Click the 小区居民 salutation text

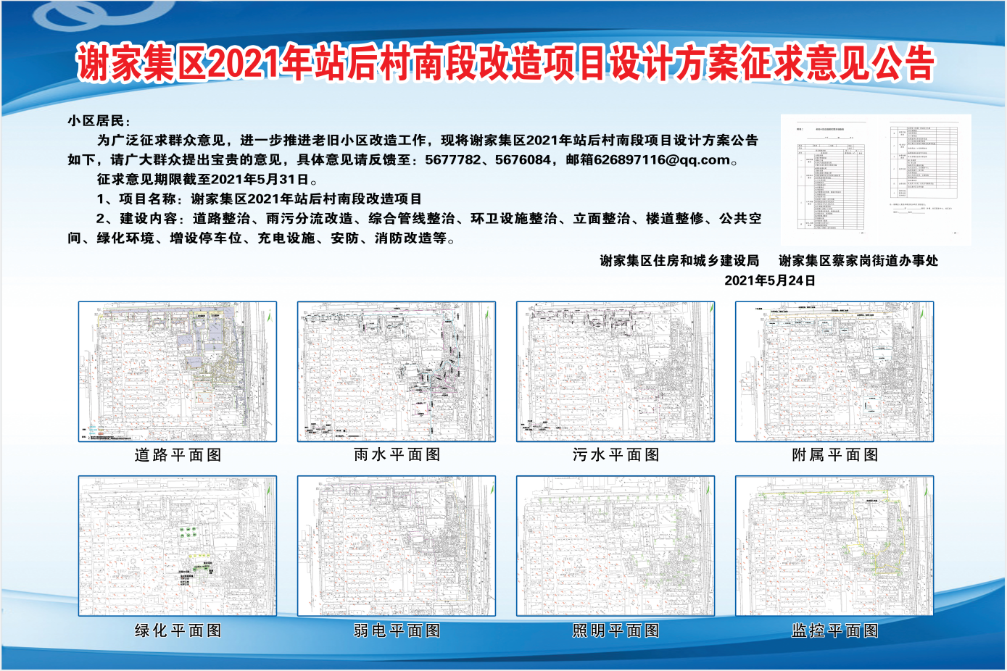99,121
